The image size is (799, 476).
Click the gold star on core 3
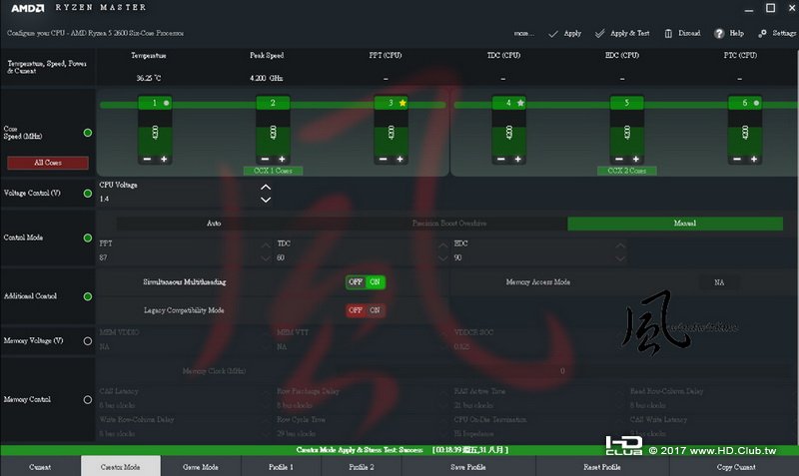point(402,103)
